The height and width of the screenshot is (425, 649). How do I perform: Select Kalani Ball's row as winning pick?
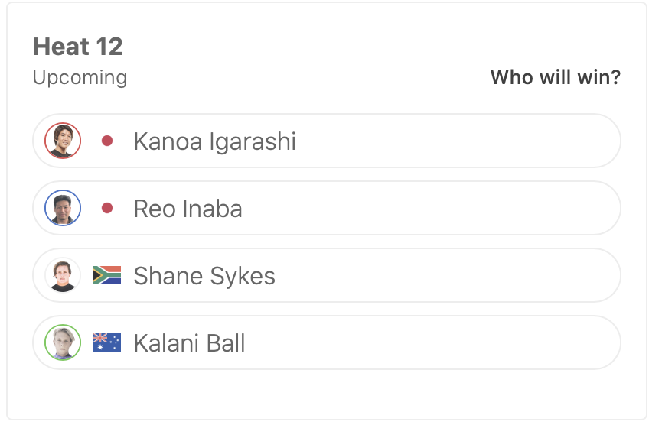[459, 342]
